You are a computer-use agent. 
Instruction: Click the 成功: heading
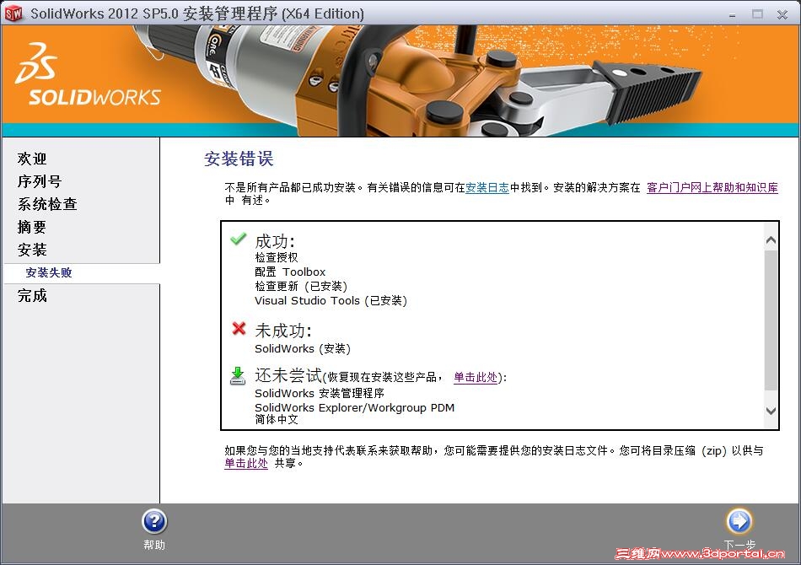[275, 241]
